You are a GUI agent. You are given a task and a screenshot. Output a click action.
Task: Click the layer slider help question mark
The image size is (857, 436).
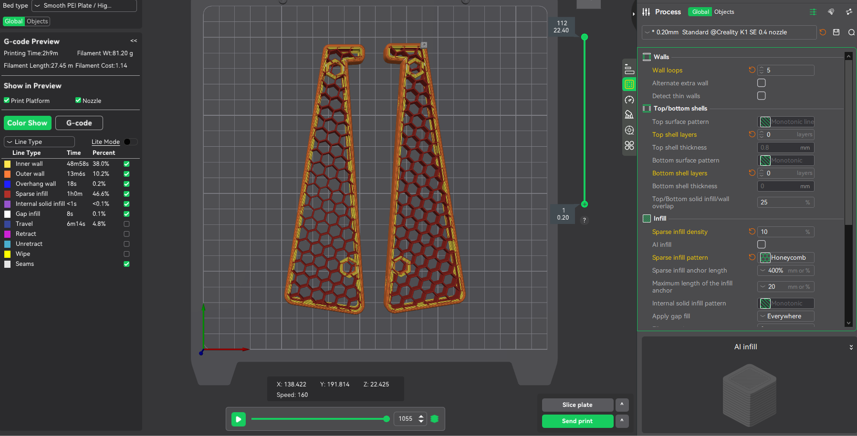pos(584,220)
